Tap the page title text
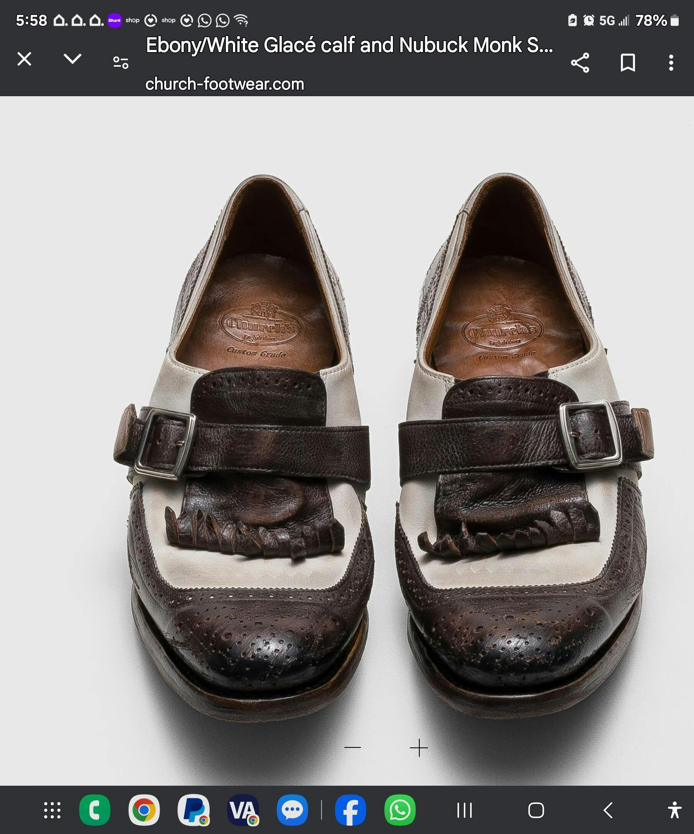The height and width of the screenshot is (834, 694). (349, 45)
